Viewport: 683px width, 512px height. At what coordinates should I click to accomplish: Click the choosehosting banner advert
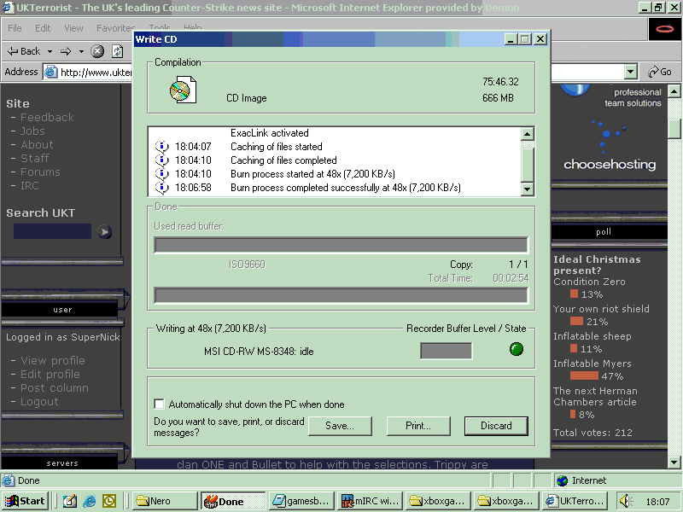click(610, 132)
